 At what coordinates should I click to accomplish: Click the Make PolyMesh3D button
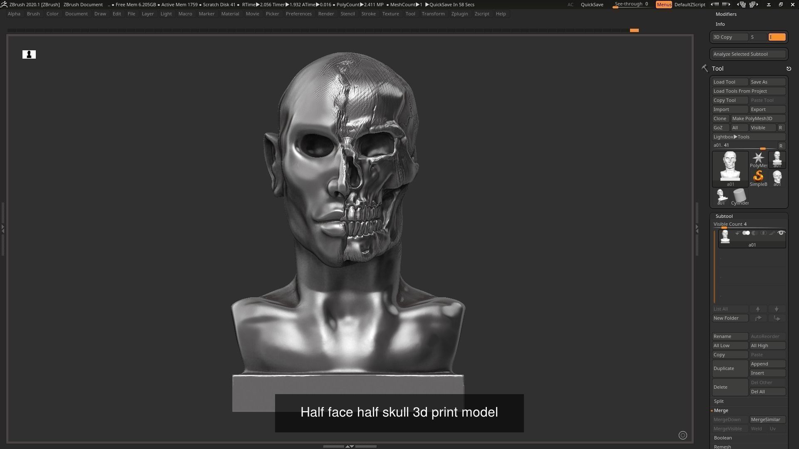758,118
